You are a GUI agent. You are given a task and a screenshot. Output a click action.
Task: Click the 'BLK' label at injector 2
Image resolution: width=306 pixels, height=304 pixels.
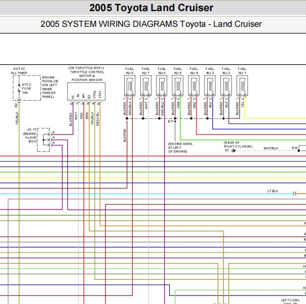tap(226, 104)
